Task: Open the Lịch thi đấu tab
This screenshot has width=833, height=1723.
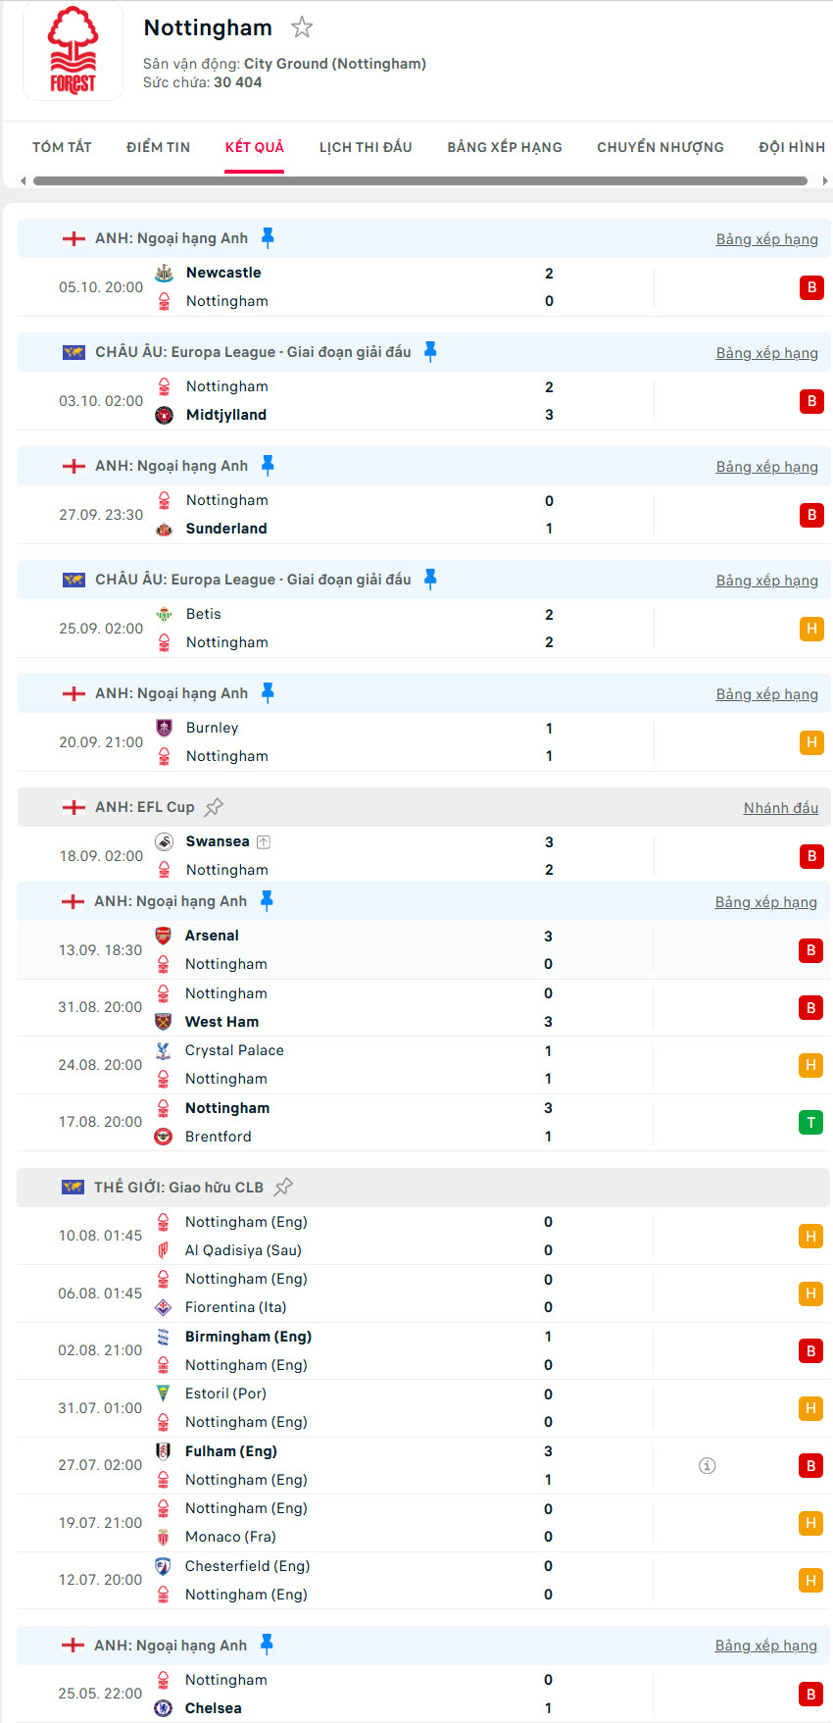Action: pyautogui.click(x=366, y=147)
